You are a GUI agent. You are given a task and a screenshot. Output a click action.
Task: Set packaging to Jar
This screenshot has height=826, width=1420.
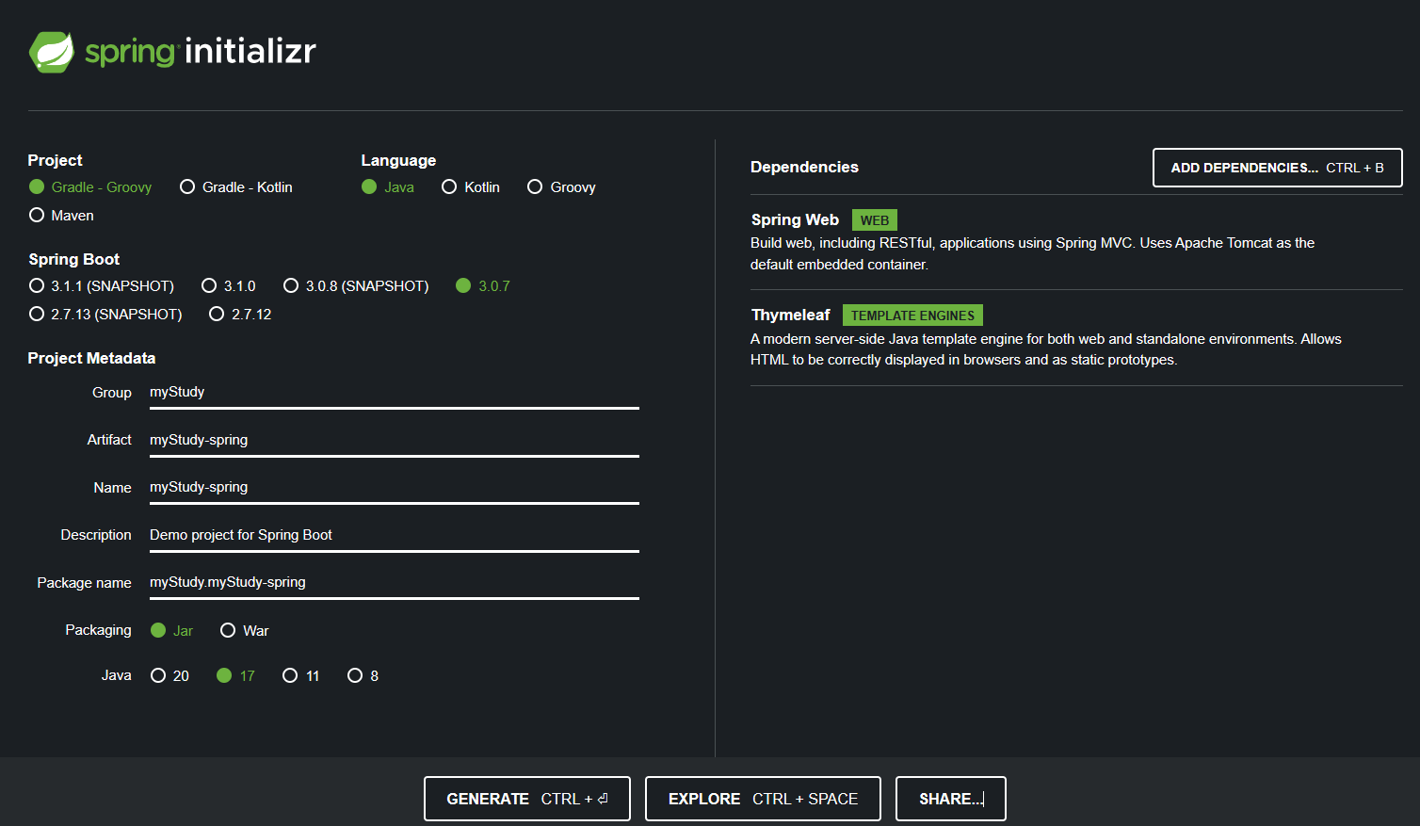click(x=171, y=631)
